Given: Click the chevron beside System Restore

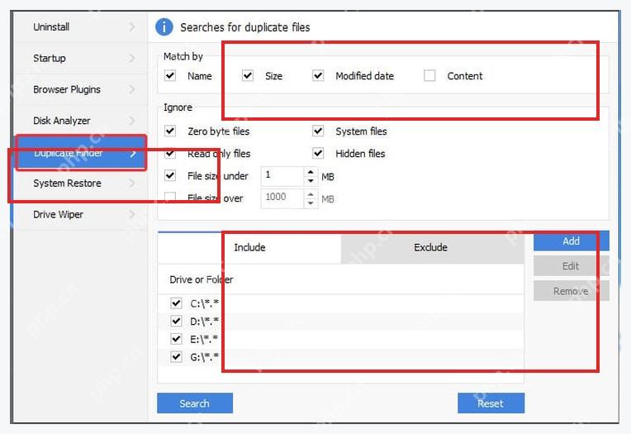Looking at the screenshot, I should (x=131, y=184).
